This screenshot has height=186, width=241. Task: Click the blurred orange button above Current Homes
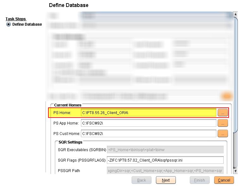click(x=227, y=96)
